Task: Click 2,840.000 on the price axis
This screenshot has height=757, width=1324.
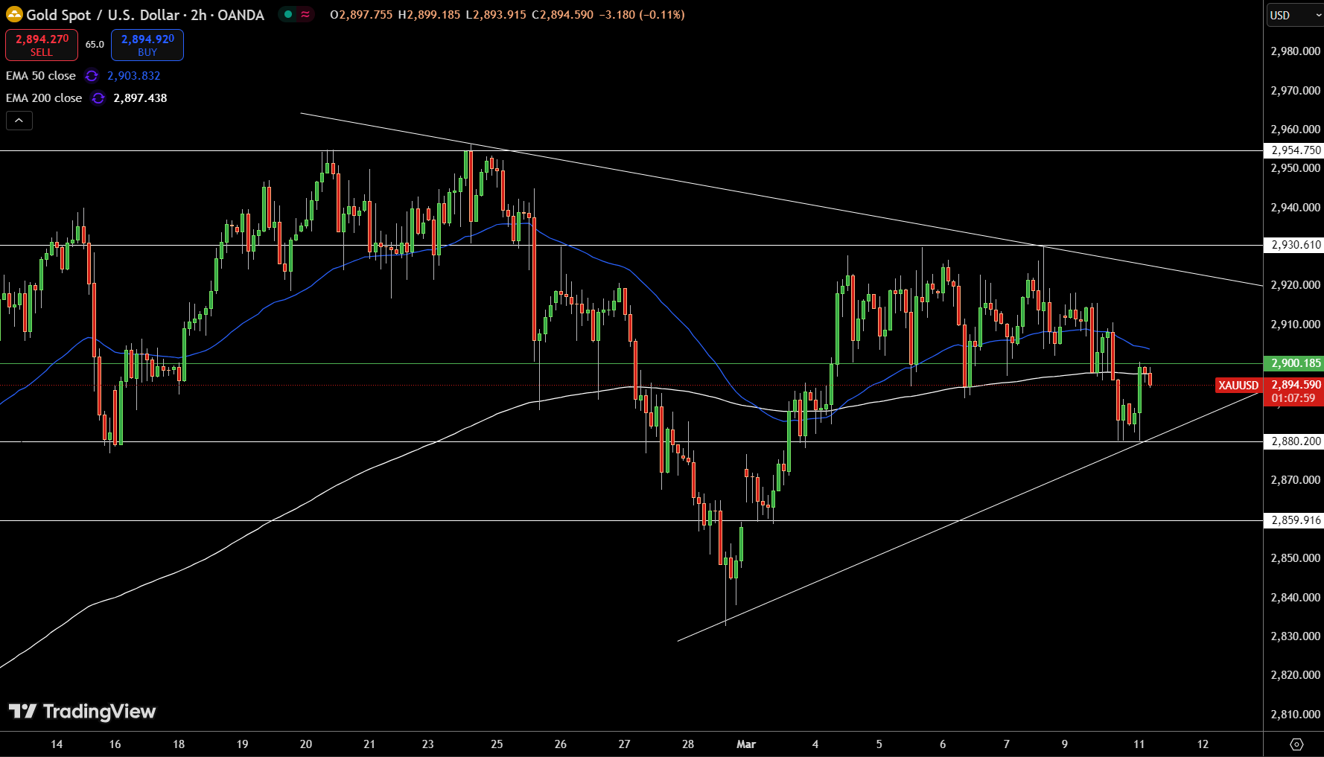Action: 1295,598
